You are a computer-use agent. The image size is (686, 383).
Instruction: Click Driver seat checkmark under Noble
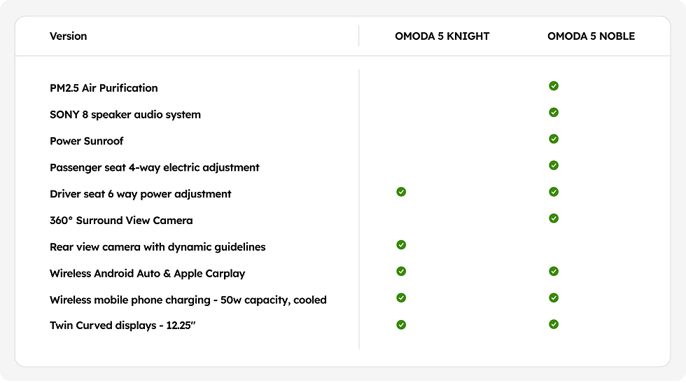(554, 192)
